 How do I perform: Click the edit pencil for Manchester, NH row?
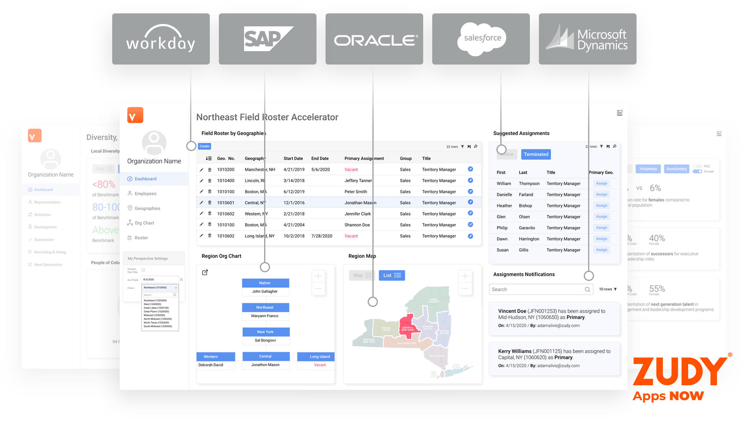[201, 170]
